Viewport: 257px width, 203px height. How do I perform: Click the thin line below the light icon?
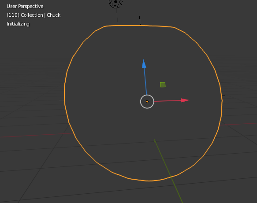pyautogui.click(x=117, y=17)
